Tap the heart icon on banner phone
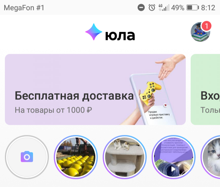Screen dimensions: 220x187 pos(166,105)
